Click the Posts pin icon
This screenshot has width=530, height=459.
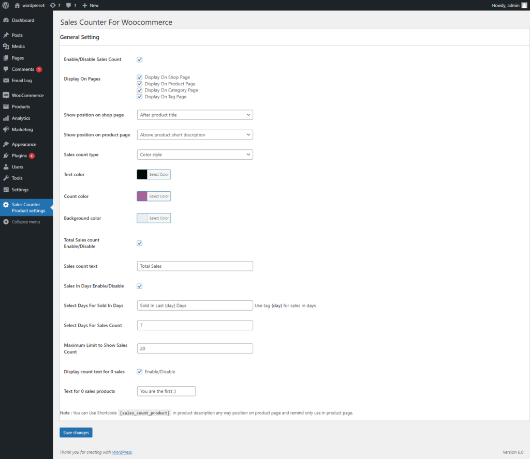6,35
